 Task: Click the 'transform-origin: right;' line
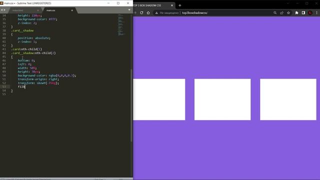coord(38,79)
